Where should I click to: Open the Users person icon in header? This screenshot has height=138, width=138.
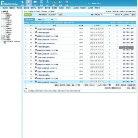tap(48, 3)
